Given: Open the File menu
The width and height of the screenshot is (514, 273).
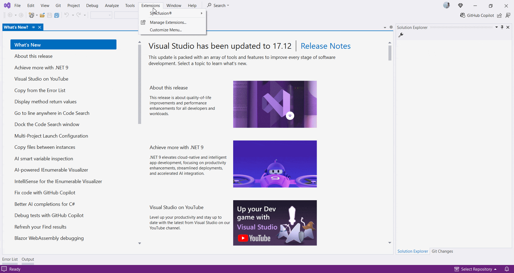Looking at the screenshot, I should [17, 5].
